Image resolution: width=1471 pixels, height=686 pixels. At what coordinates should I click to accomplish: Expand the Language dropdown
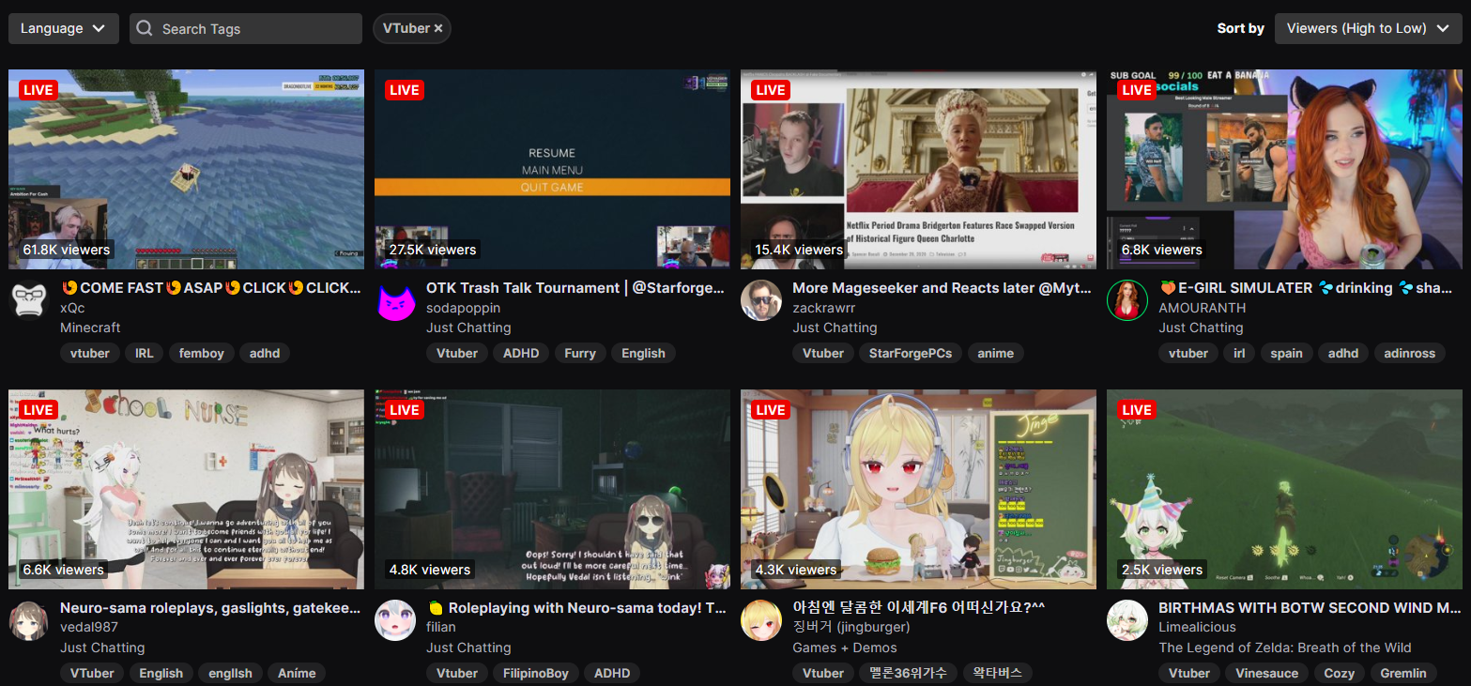pyautogui.click(x=64, y=28)
